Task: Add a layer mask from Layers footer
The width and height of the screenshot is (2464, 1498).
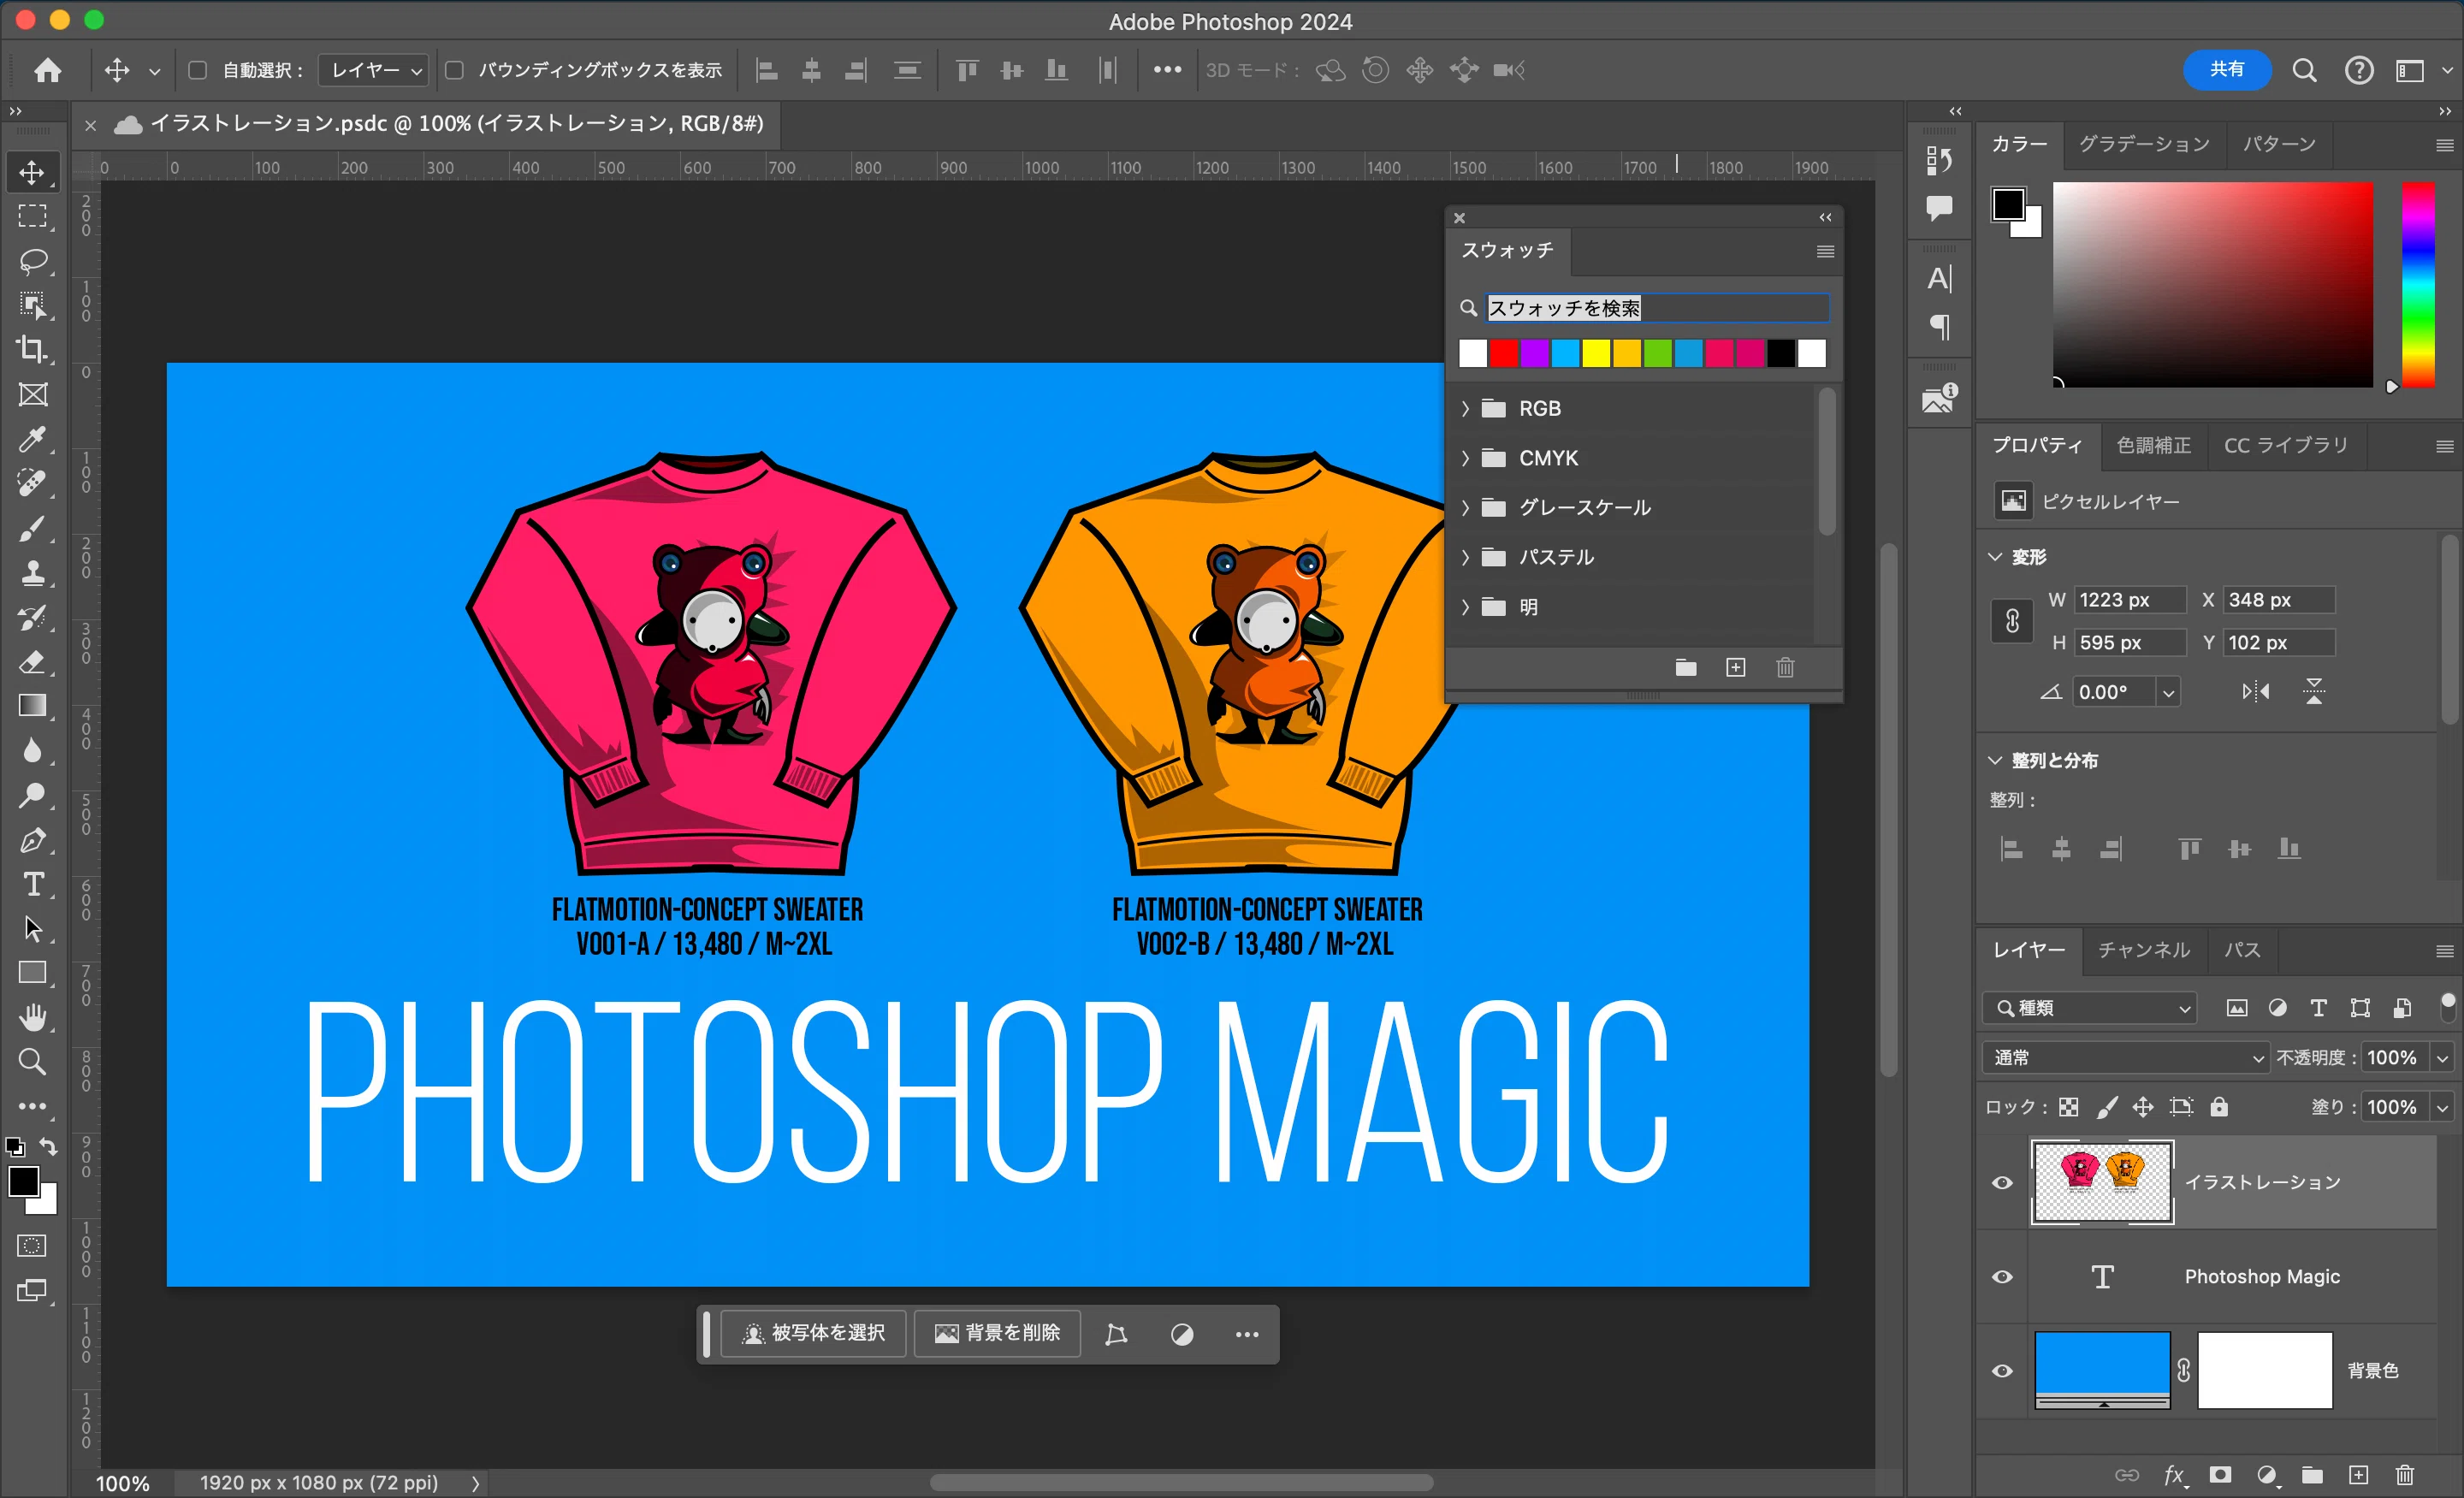Action: [x=2220, y=1474]
